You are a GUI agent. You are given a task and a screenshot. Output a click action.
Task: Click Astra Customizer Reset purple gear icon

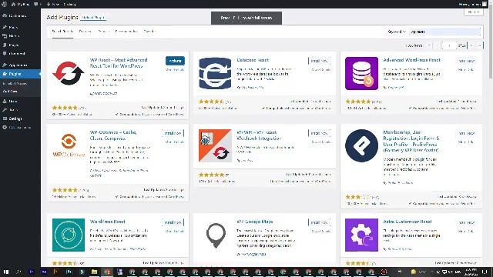[361, 235]
